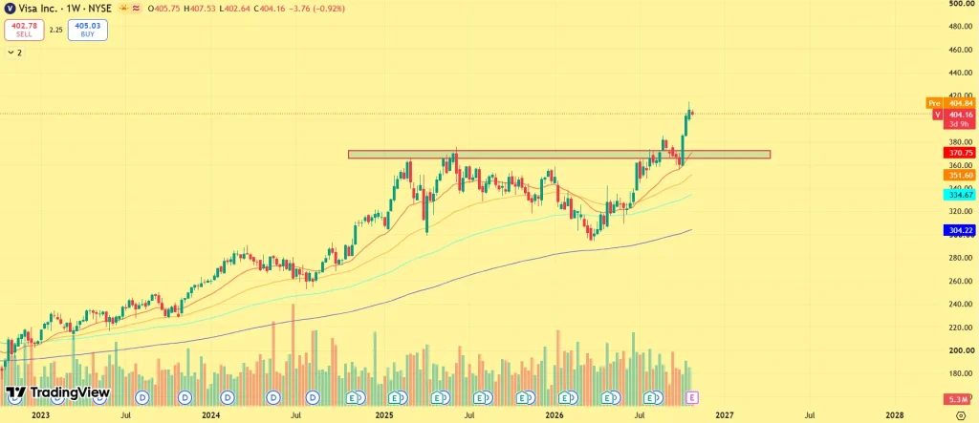
Task: Click the -3.76 (-0.92%) change value
Action: (317, 9)
